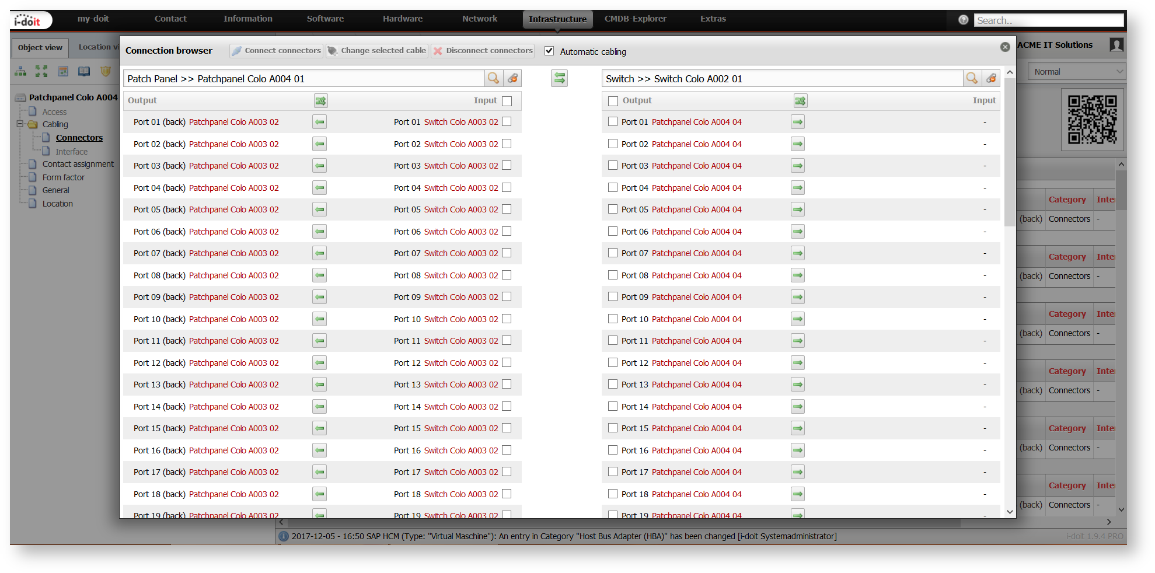
Task: Click scroll-left arrow of horizontal scrollbar
Action: 281,522
